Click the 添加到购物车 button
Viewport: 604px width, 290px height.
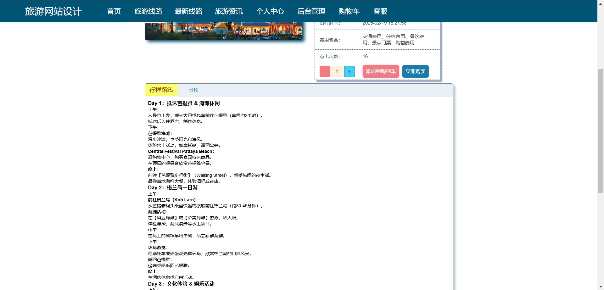coord(380,71)
